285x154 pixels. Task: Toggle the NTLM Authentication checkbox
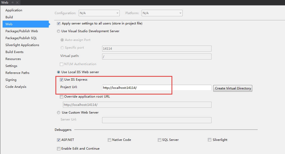[x=61, y=64]
